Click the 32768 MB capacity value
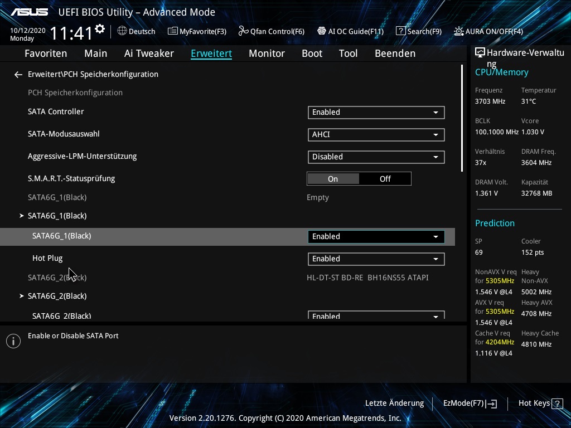Viewport: 571px width, 428px height. [x=536, y=193]
